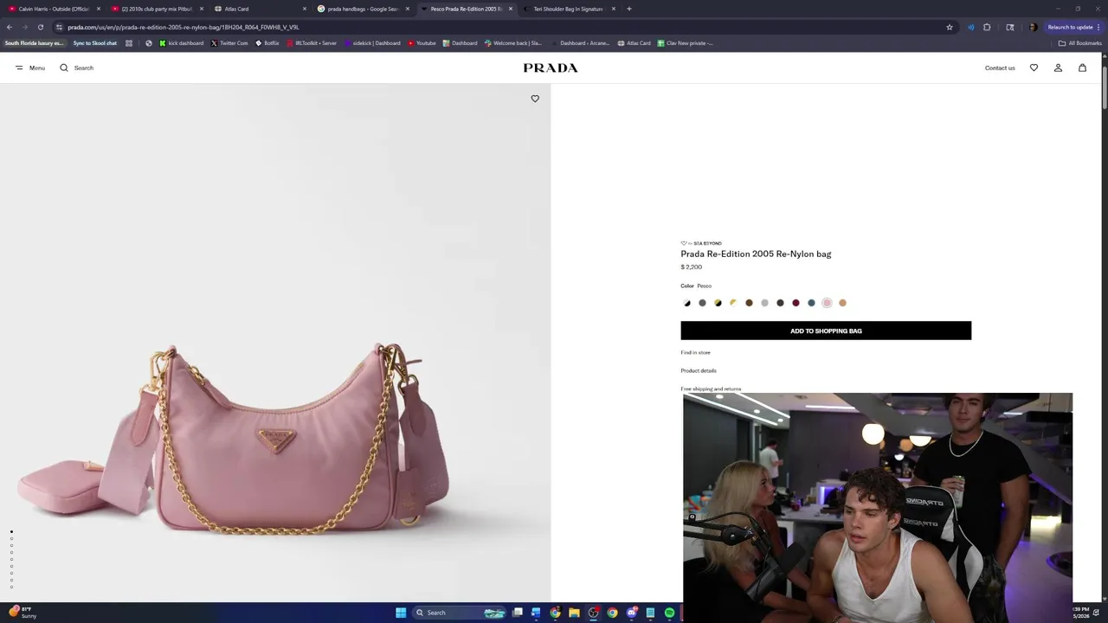This screenshot has height=623, width=1108.
Task: Close the Pesco Prada Re-Edition tab
Action: click(511, 9)
